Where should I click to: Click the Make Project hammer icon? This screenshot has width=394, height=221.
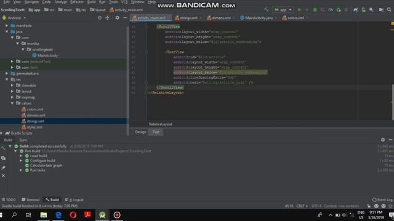tap(266, 10)
